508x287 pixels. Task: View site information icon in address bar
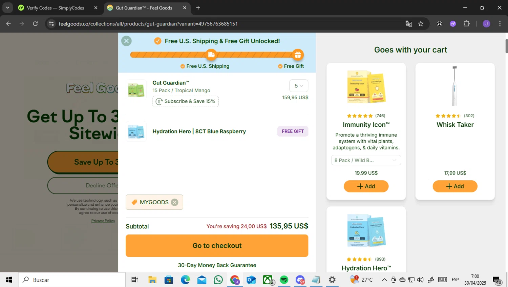(x=51, y=24)
